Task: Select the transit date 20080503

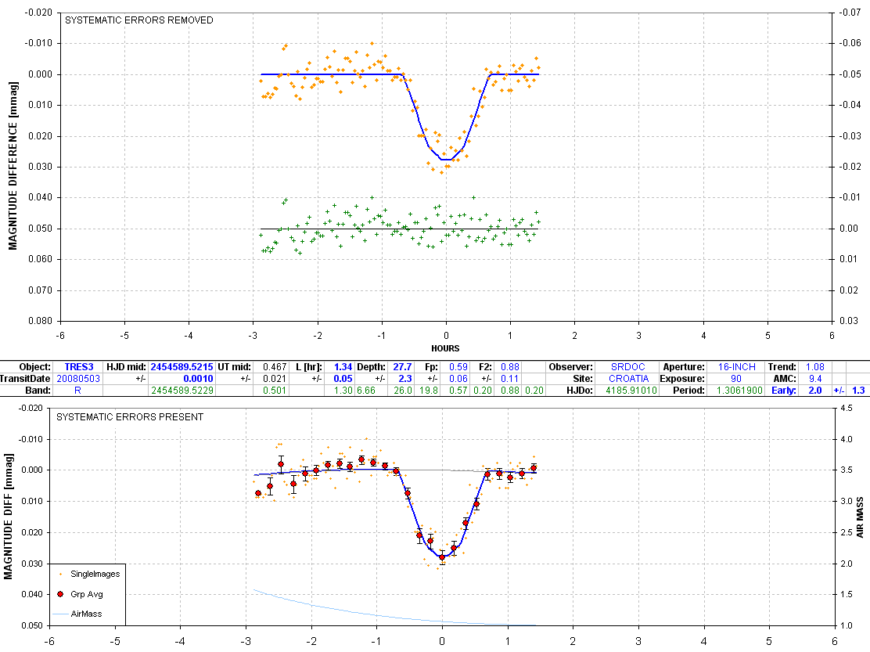Action: (x=79, y=378)
